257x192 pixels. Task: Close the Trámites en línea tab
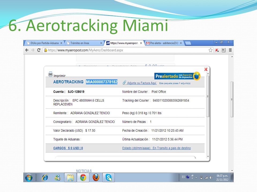[101, 43]
